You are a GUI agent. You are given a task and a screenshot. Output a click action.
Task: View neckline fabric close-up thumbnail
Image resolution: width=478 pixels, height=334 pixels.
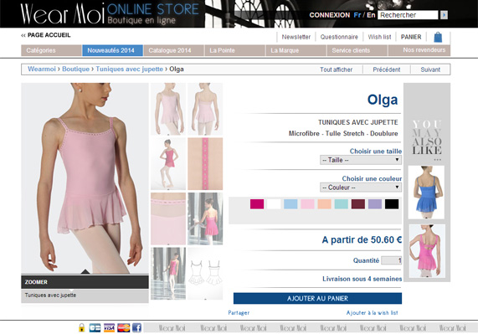(x=168, y=218)
